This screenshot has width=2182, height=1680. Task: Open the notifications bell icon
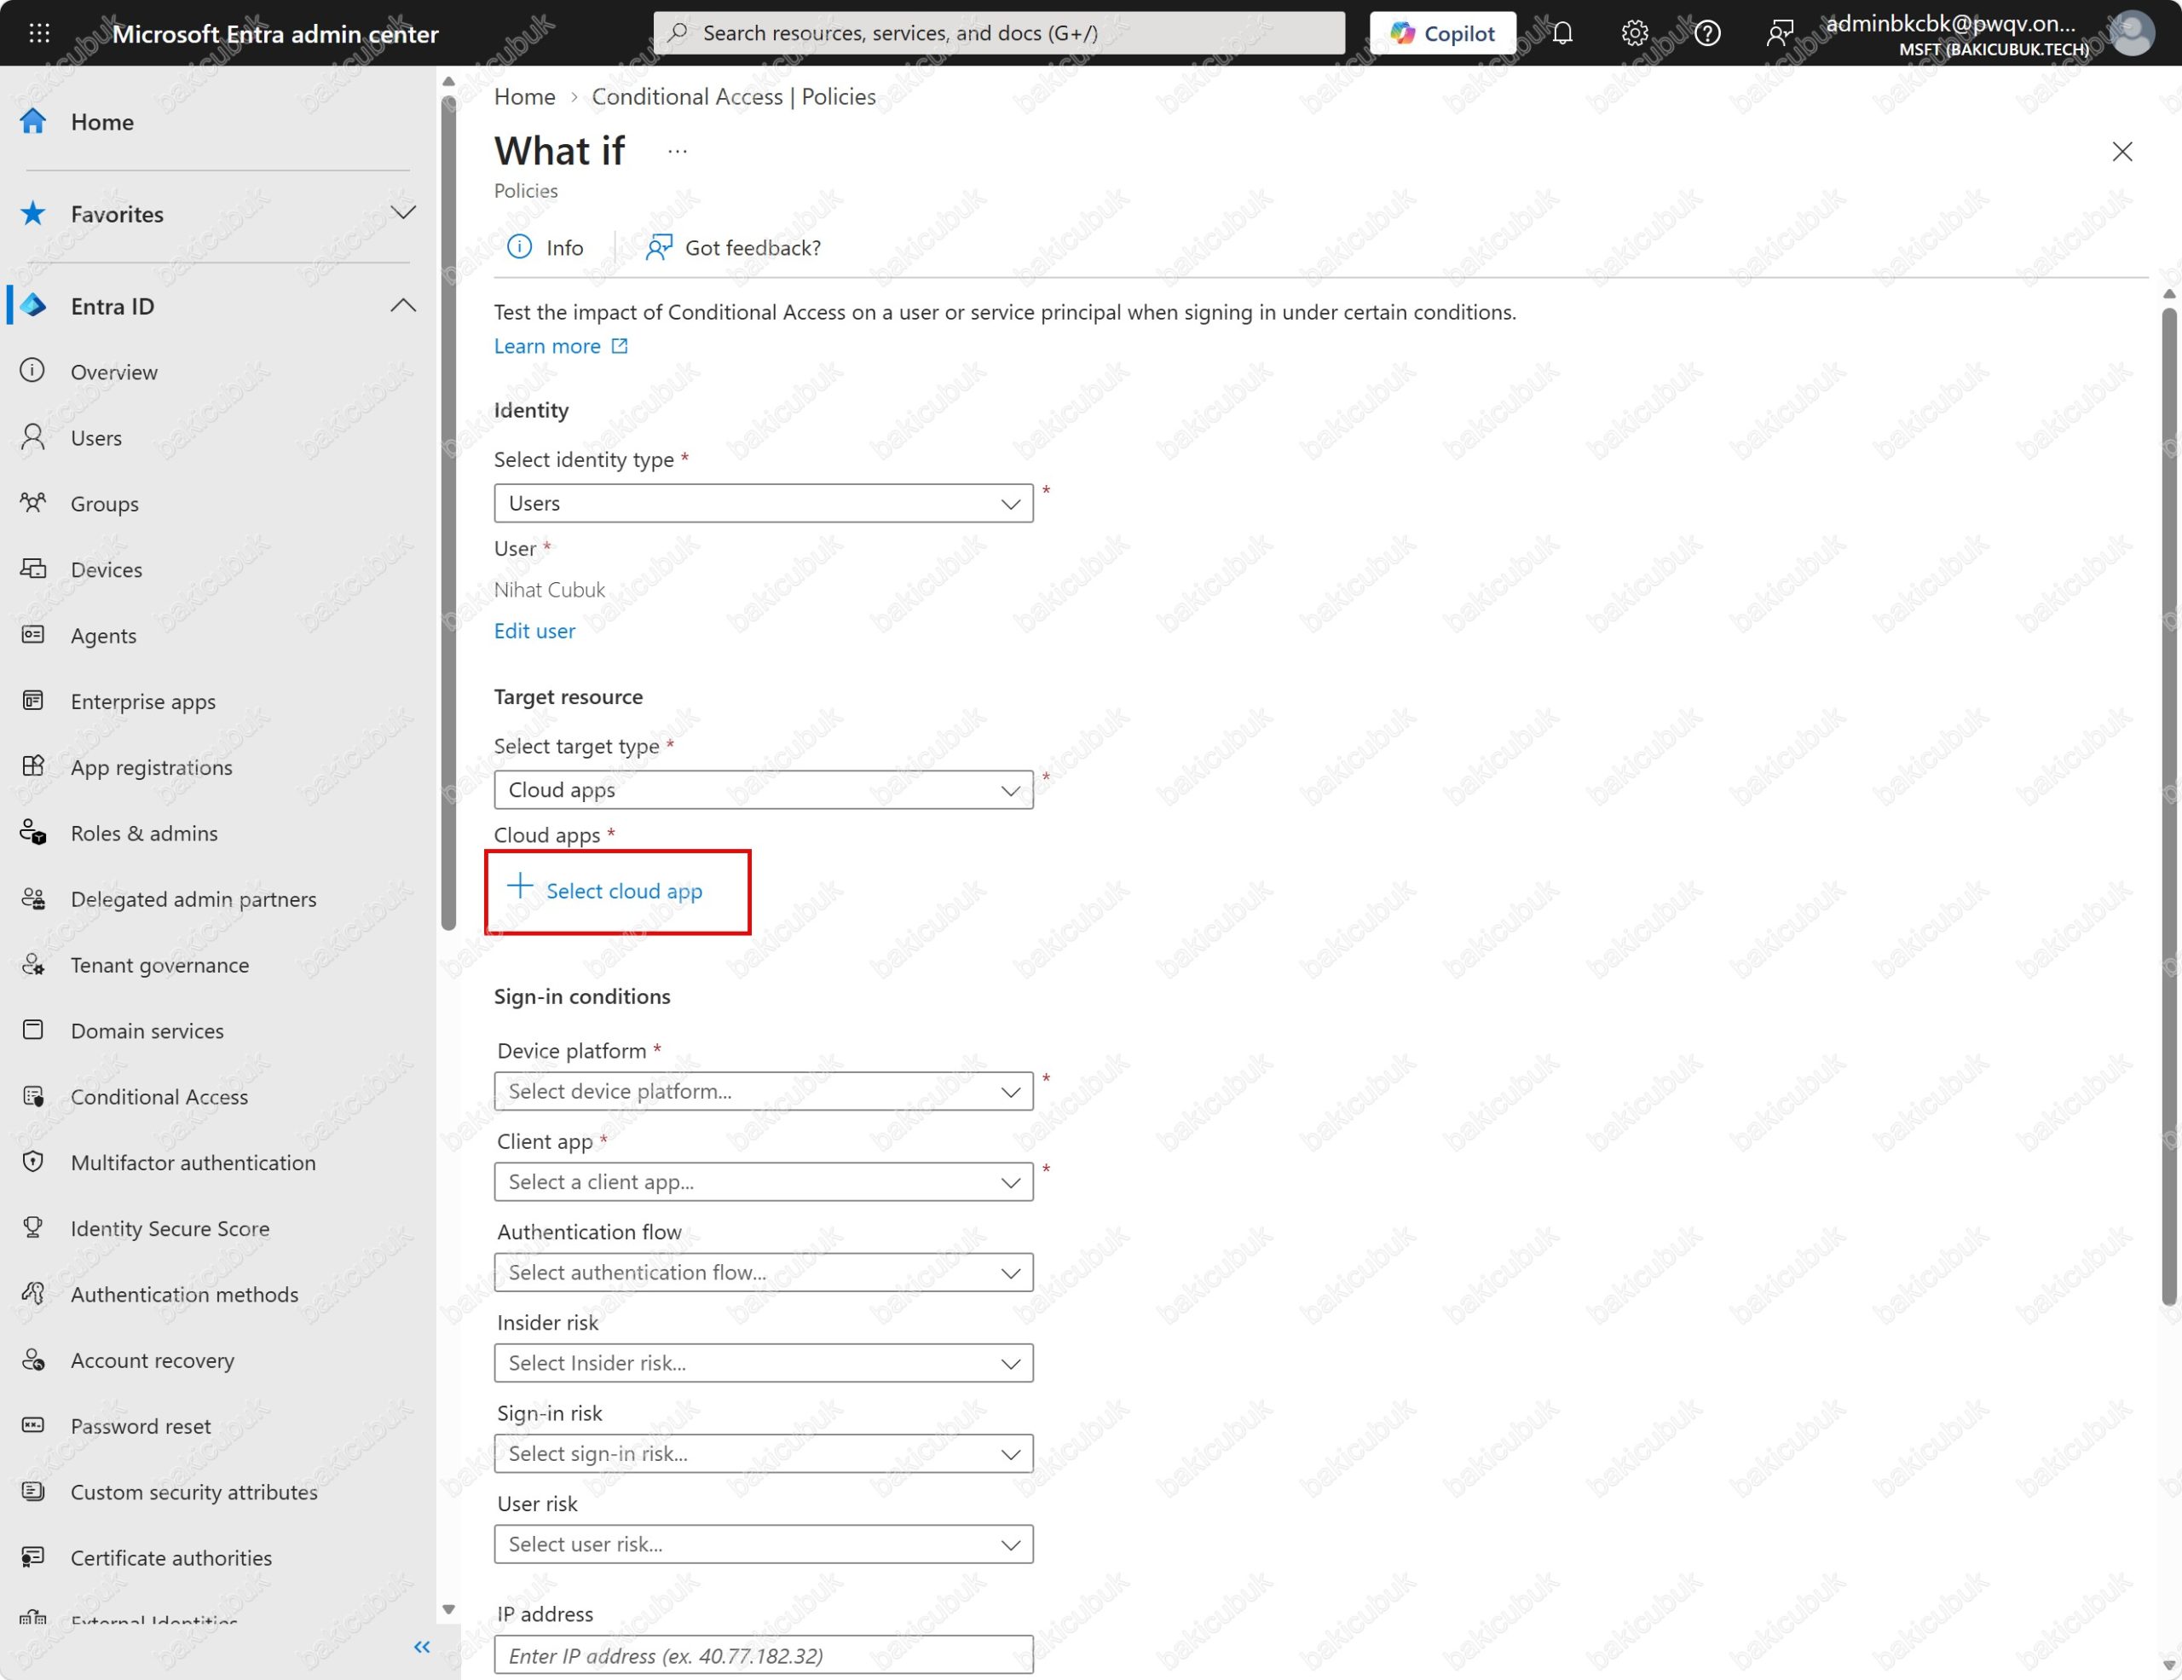pos(1562,33)
